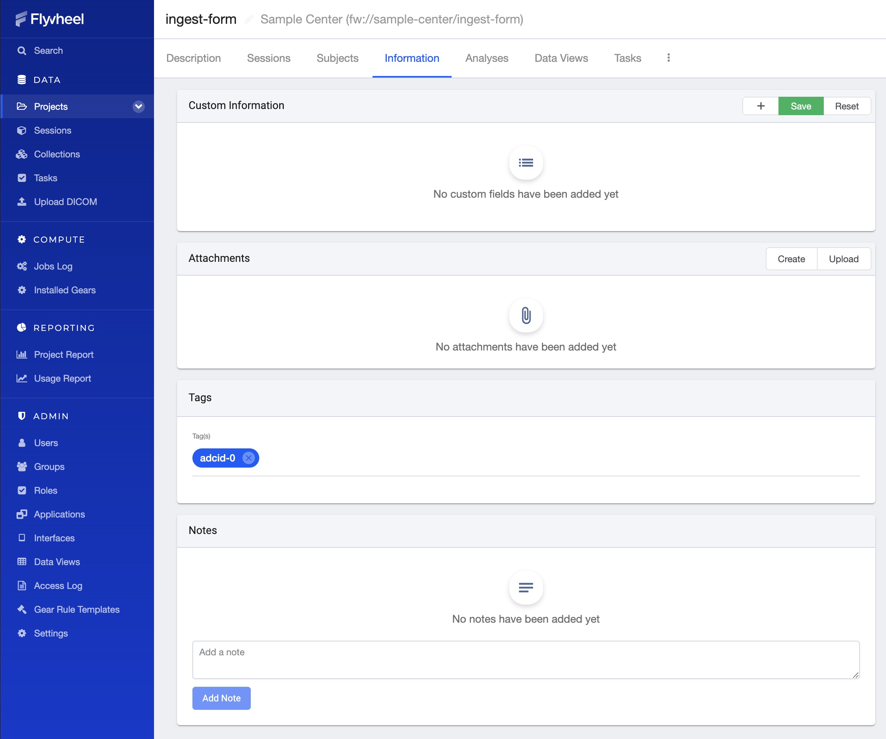Open the Analyses tab
The width and height of the screenshot is (886, 739).
(x=487, y=58)
